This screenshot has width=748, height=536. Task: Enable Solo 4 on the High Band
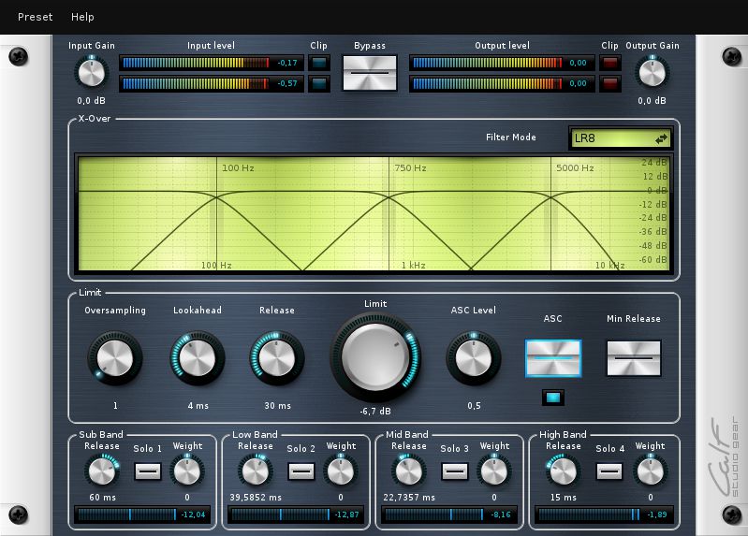[x=609, y=471]
